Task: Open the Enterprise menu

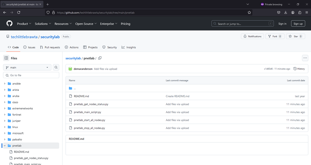Action: tap(109, 24)
